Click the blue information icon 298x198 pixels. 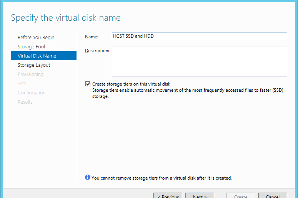pyautogui.click(x=88, y=177)
